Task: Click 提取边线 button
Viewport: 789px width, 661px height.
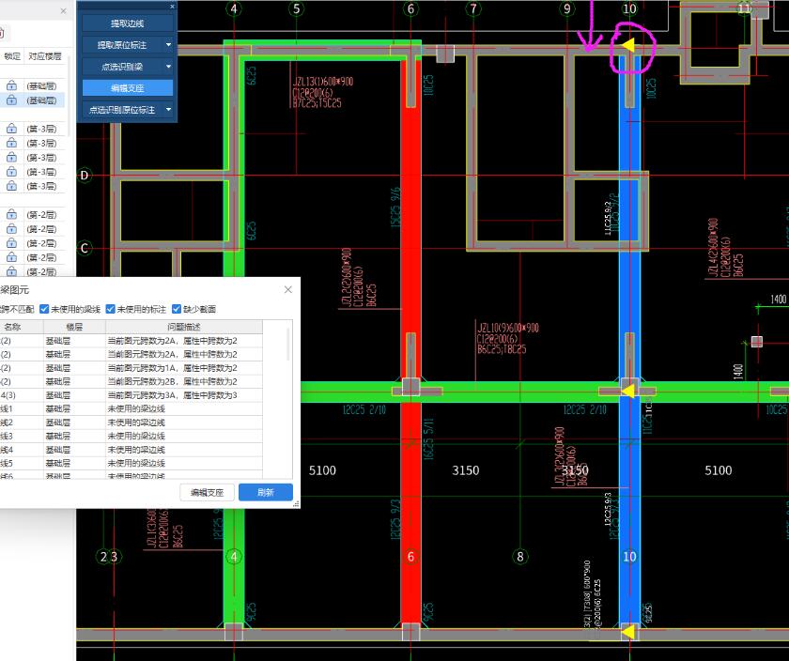Action: click(128, 23)
